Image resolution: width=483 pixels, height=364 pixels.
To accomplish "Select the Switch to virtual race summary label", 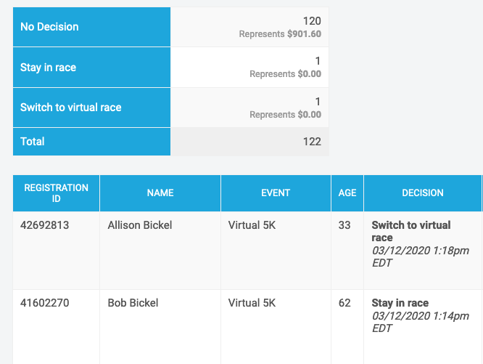I will coord(70,108).
